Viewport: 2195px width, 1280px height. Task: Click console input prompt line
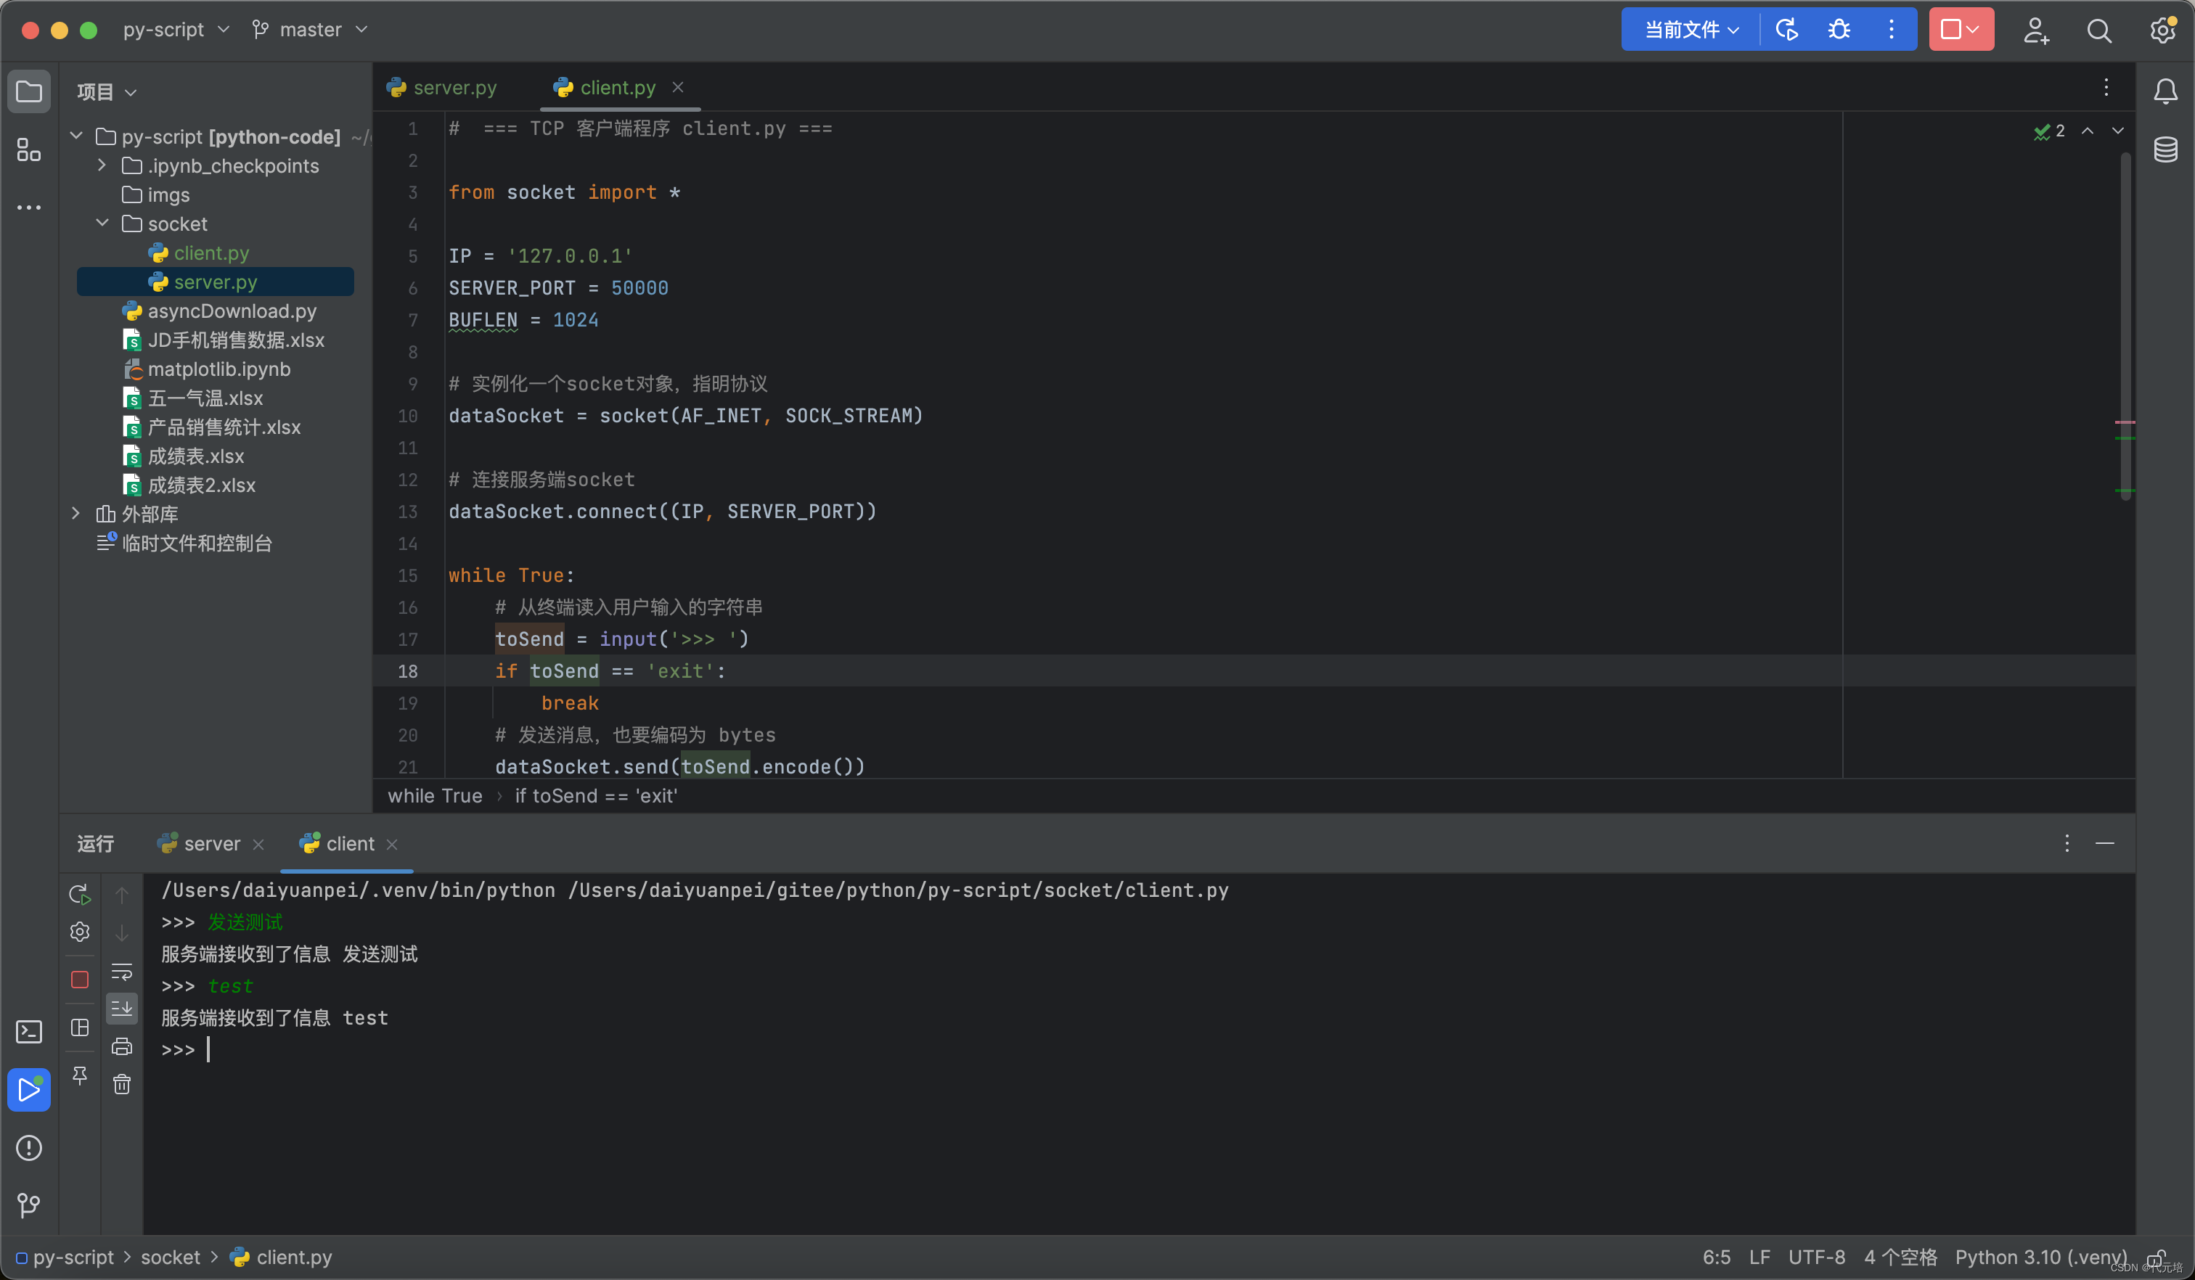[x=1141, y=1049]
